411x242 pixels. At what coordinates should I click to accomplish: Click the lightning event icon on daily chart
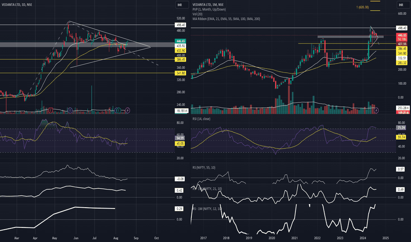[x=127, y=110]
